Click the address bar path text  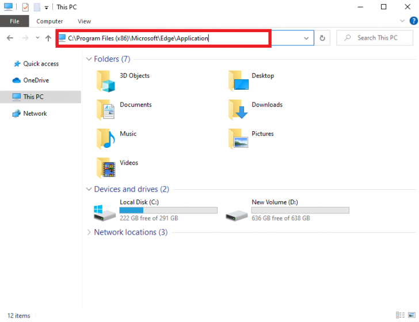tap(138, 38)
